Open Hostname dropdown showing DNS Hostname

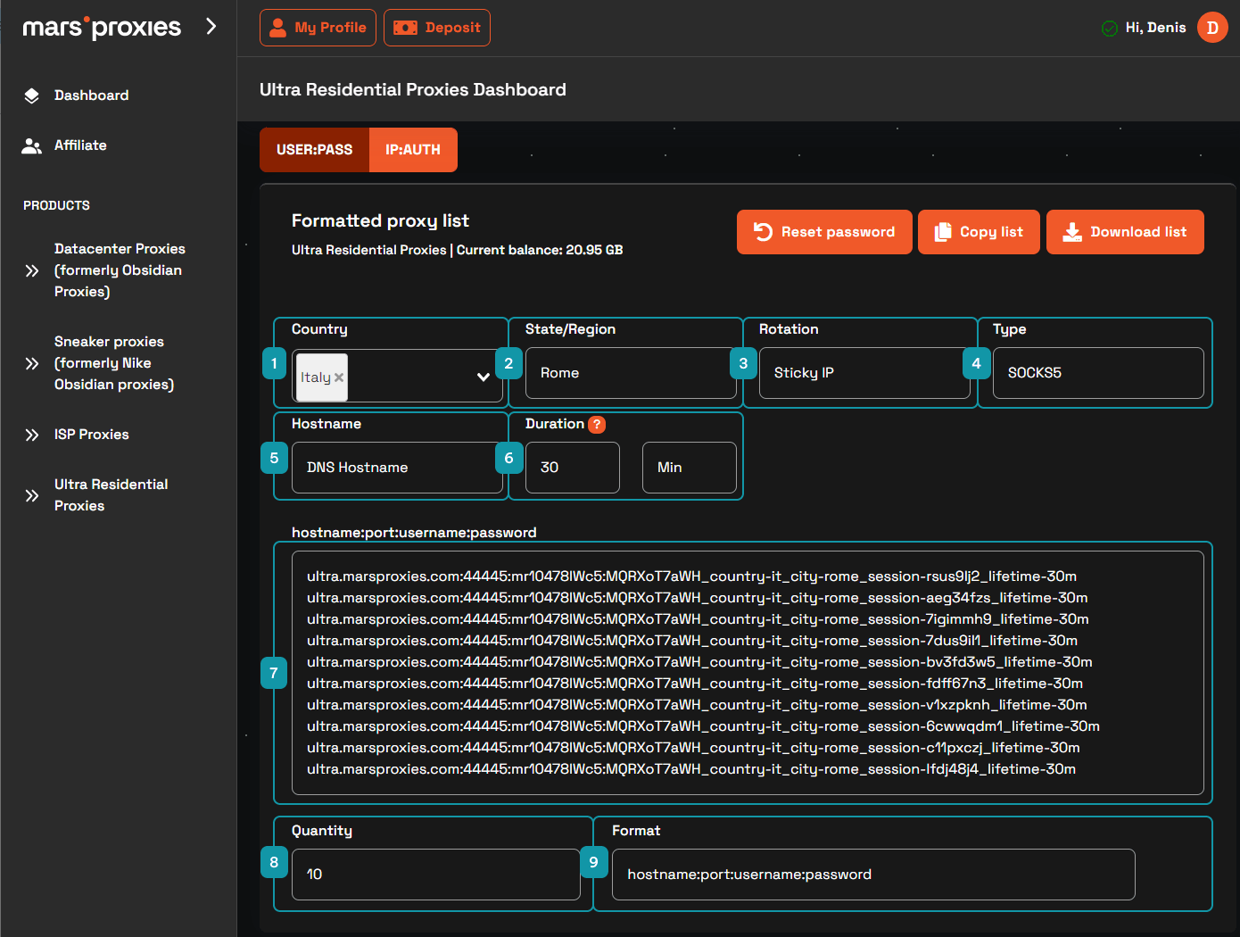tap(397, 468)
